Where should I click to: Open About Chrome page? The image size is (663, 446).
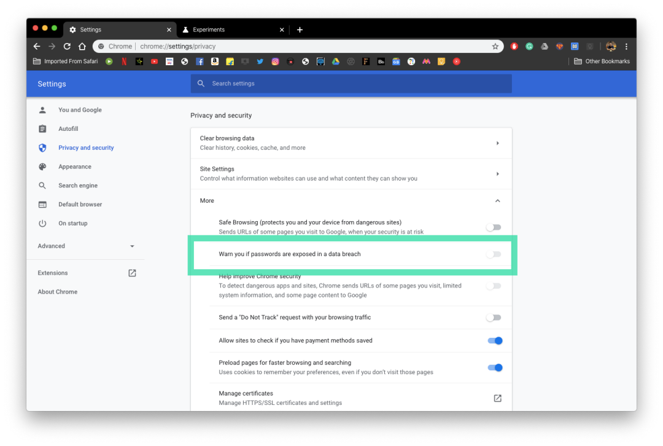58,292
